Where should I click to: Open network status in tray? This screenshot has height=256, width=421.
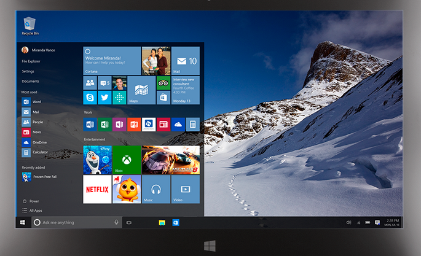click(x=358, y=222)
